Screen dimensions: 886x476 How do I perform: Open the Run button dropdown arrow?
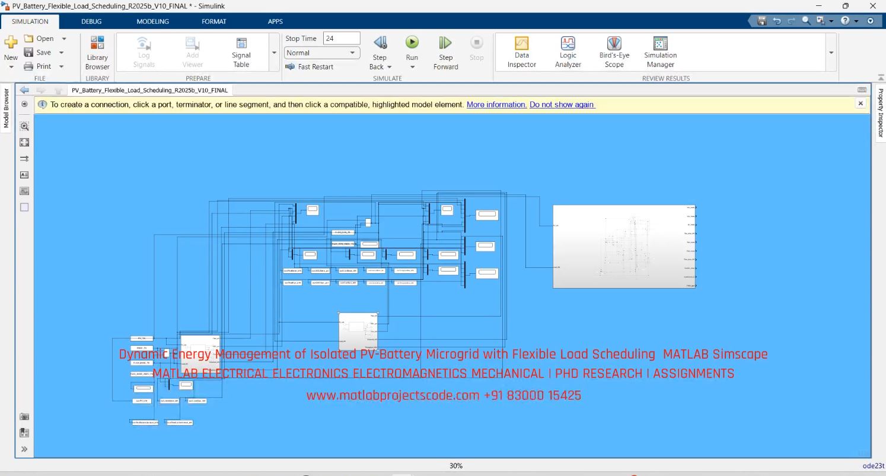click(412, 67)
